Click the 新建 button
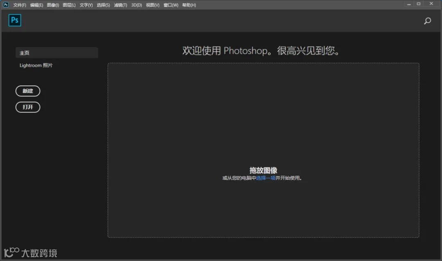Viewport: 442px width, 261px height. [28, 91]
